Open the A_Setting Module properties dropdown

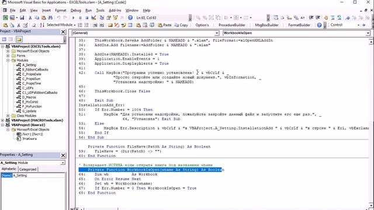pos(63,163)
